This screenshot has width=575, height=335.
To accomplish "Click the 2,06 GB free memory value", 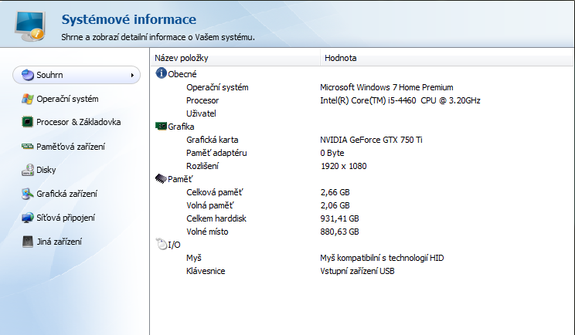I will [x=335, y=205].
